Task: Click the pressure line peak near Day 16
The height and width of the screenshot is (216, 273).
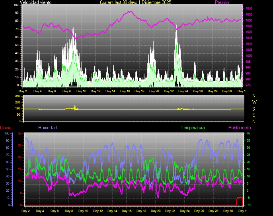Action: pyautogui.click(x=129, y=12)
